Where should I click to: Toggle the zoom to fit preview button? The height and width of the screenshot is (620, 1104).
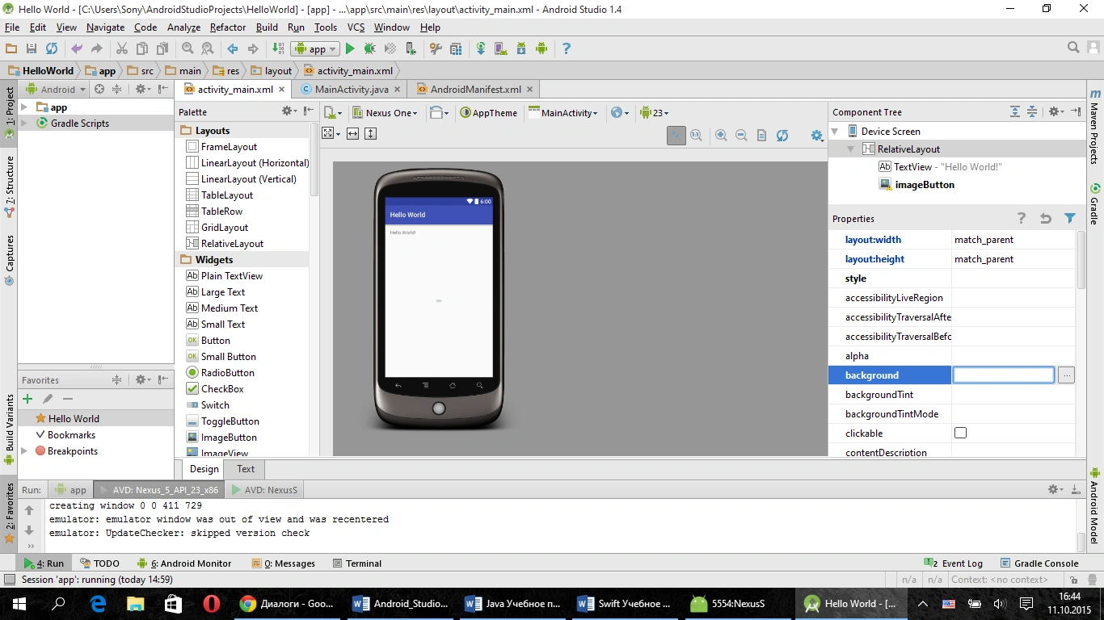(676, 136)
